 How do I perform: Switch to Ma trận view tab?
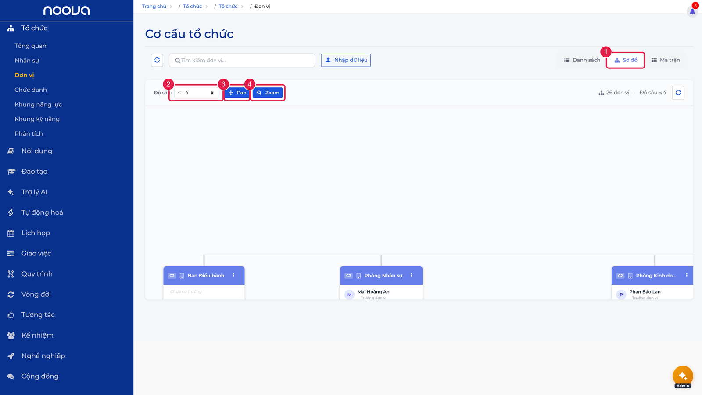pos(666,60)
